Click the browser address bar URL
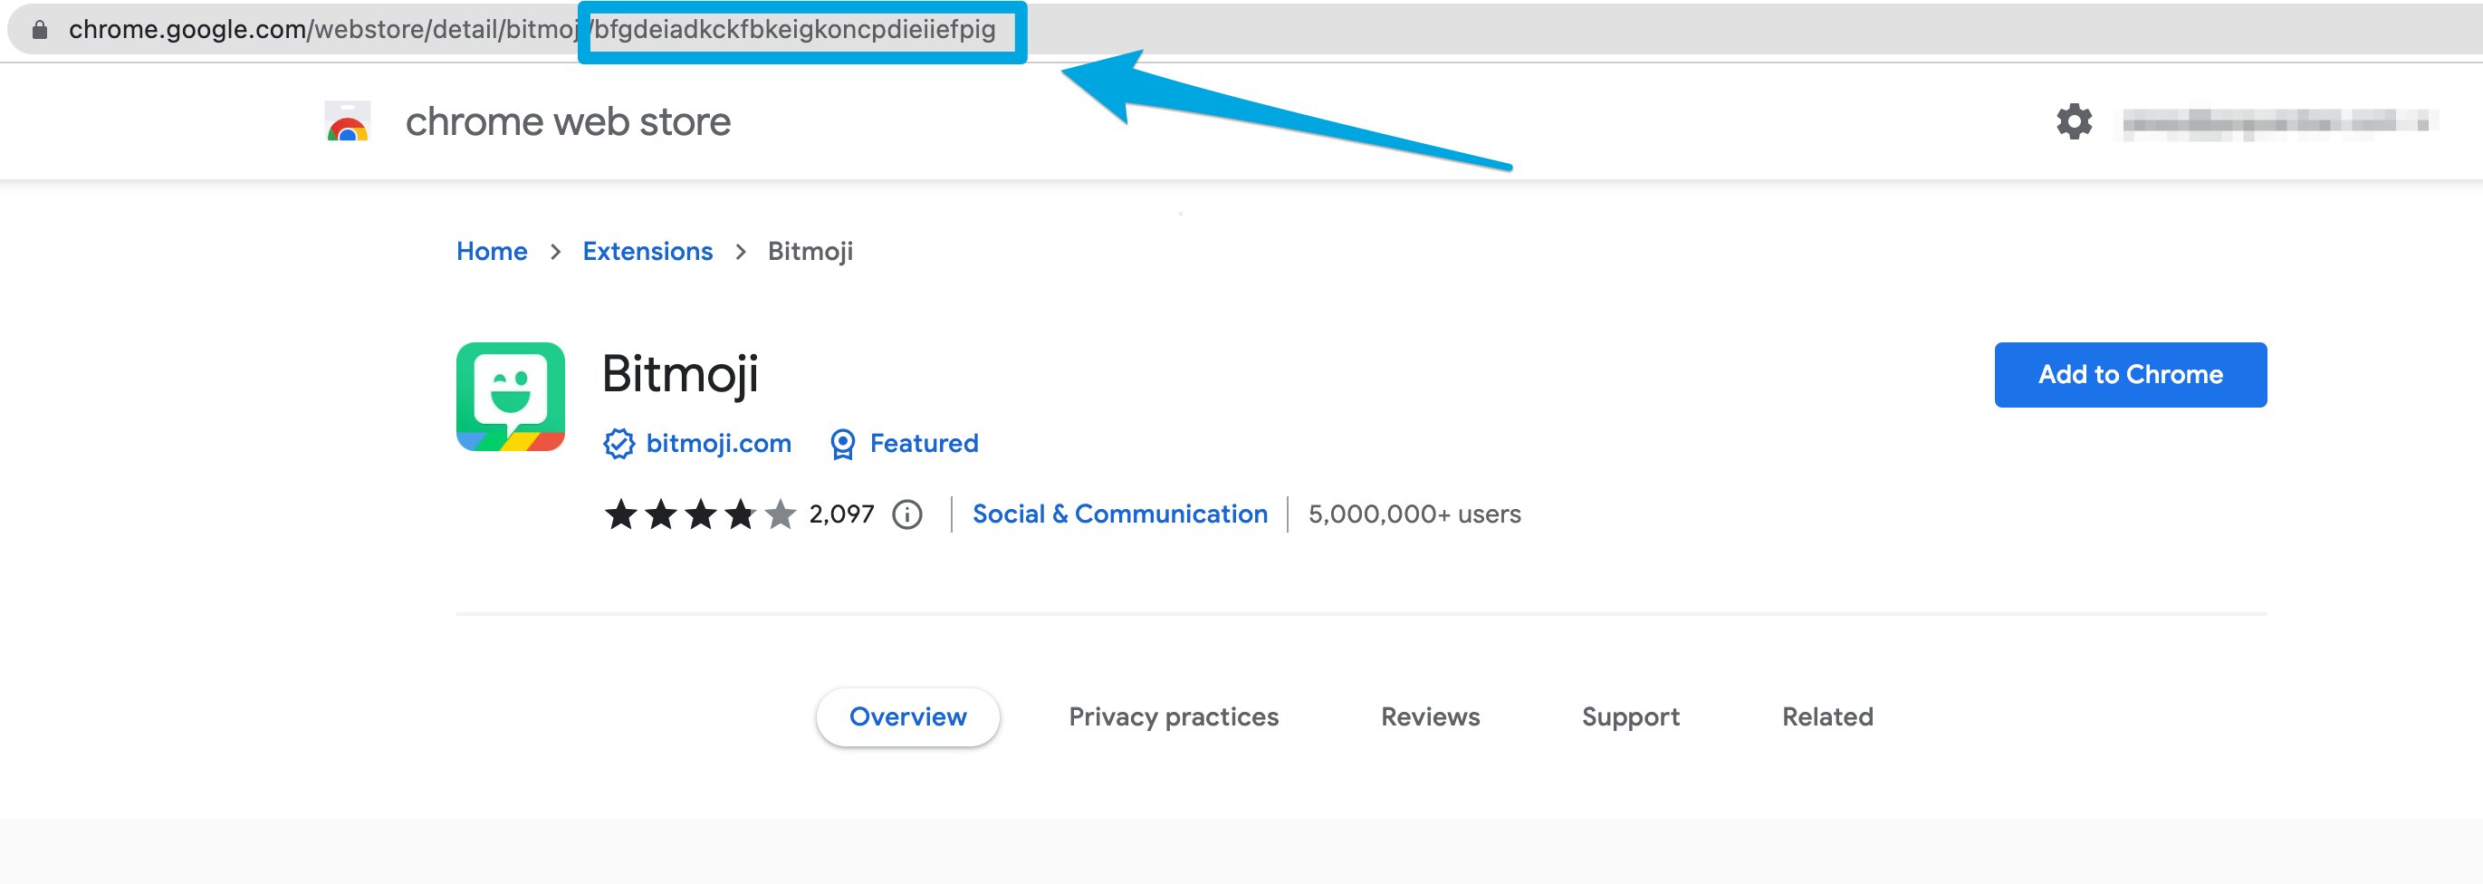The height and width of the screenshot is (884, 2483). [532, 30]
